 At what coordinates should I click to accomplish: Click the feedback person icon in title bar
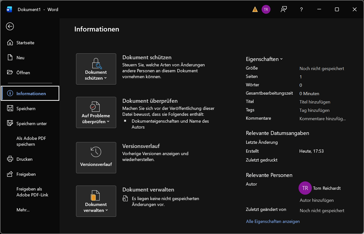(x=284, y=9)
